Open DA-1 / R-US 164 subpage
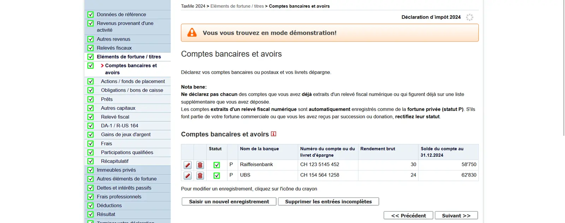This screenshot has width=565, height=223. pyautogui.click(x=120, y=126)
